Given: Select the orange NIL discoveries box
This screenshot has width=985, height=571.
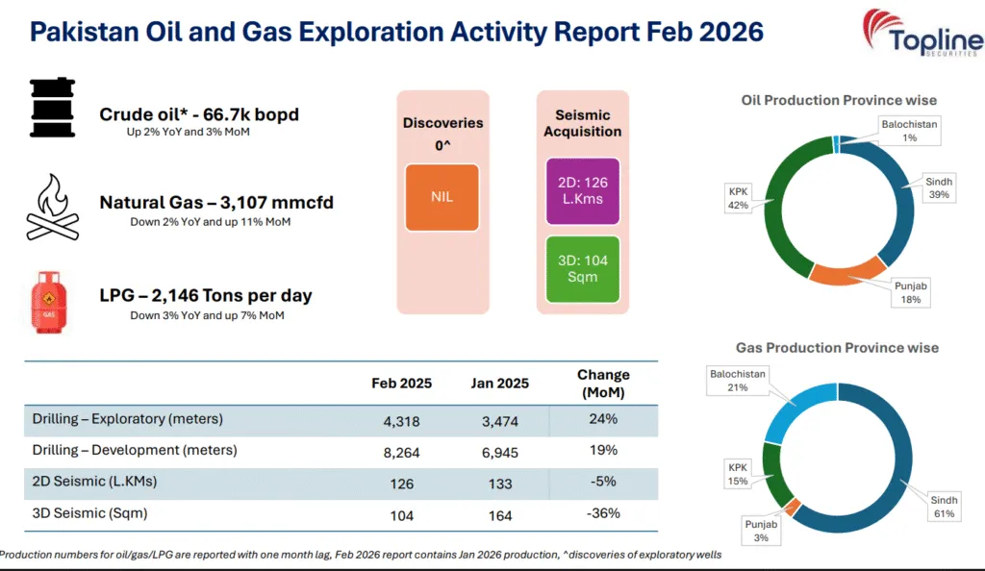Looking at the screenshot, I should (x=442, y=197).
